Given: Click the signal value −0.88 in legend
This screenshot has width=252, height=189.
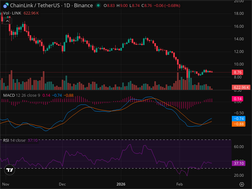Looking at the screenshot, I should [x=69, y=95].
